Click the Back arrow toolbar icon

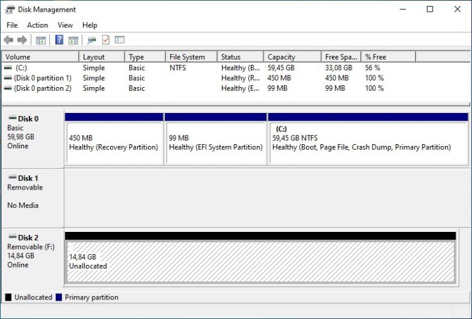click(x=9, y=40)
